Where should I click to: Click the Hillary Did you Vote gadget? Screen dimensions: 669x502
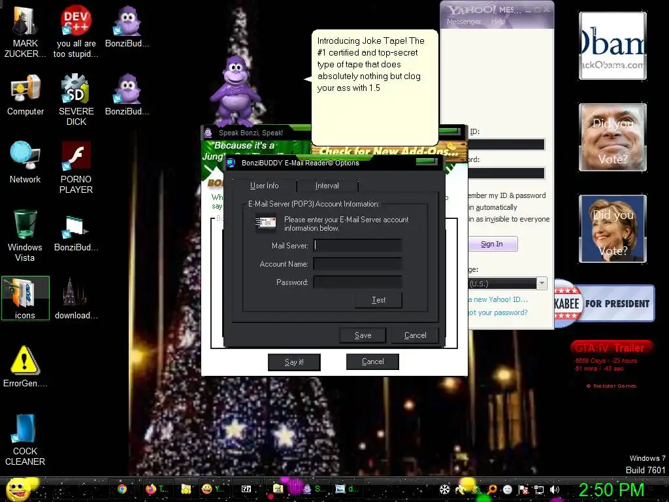(613, 228)
